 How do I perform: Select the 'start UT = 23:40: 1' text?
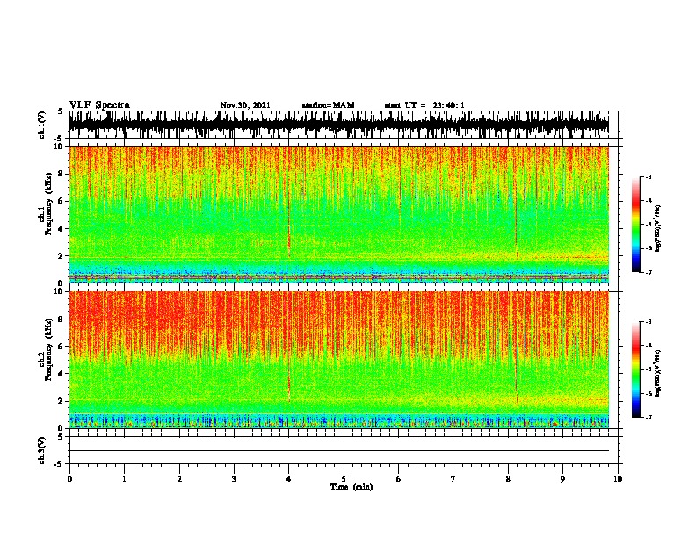(424, 105)
